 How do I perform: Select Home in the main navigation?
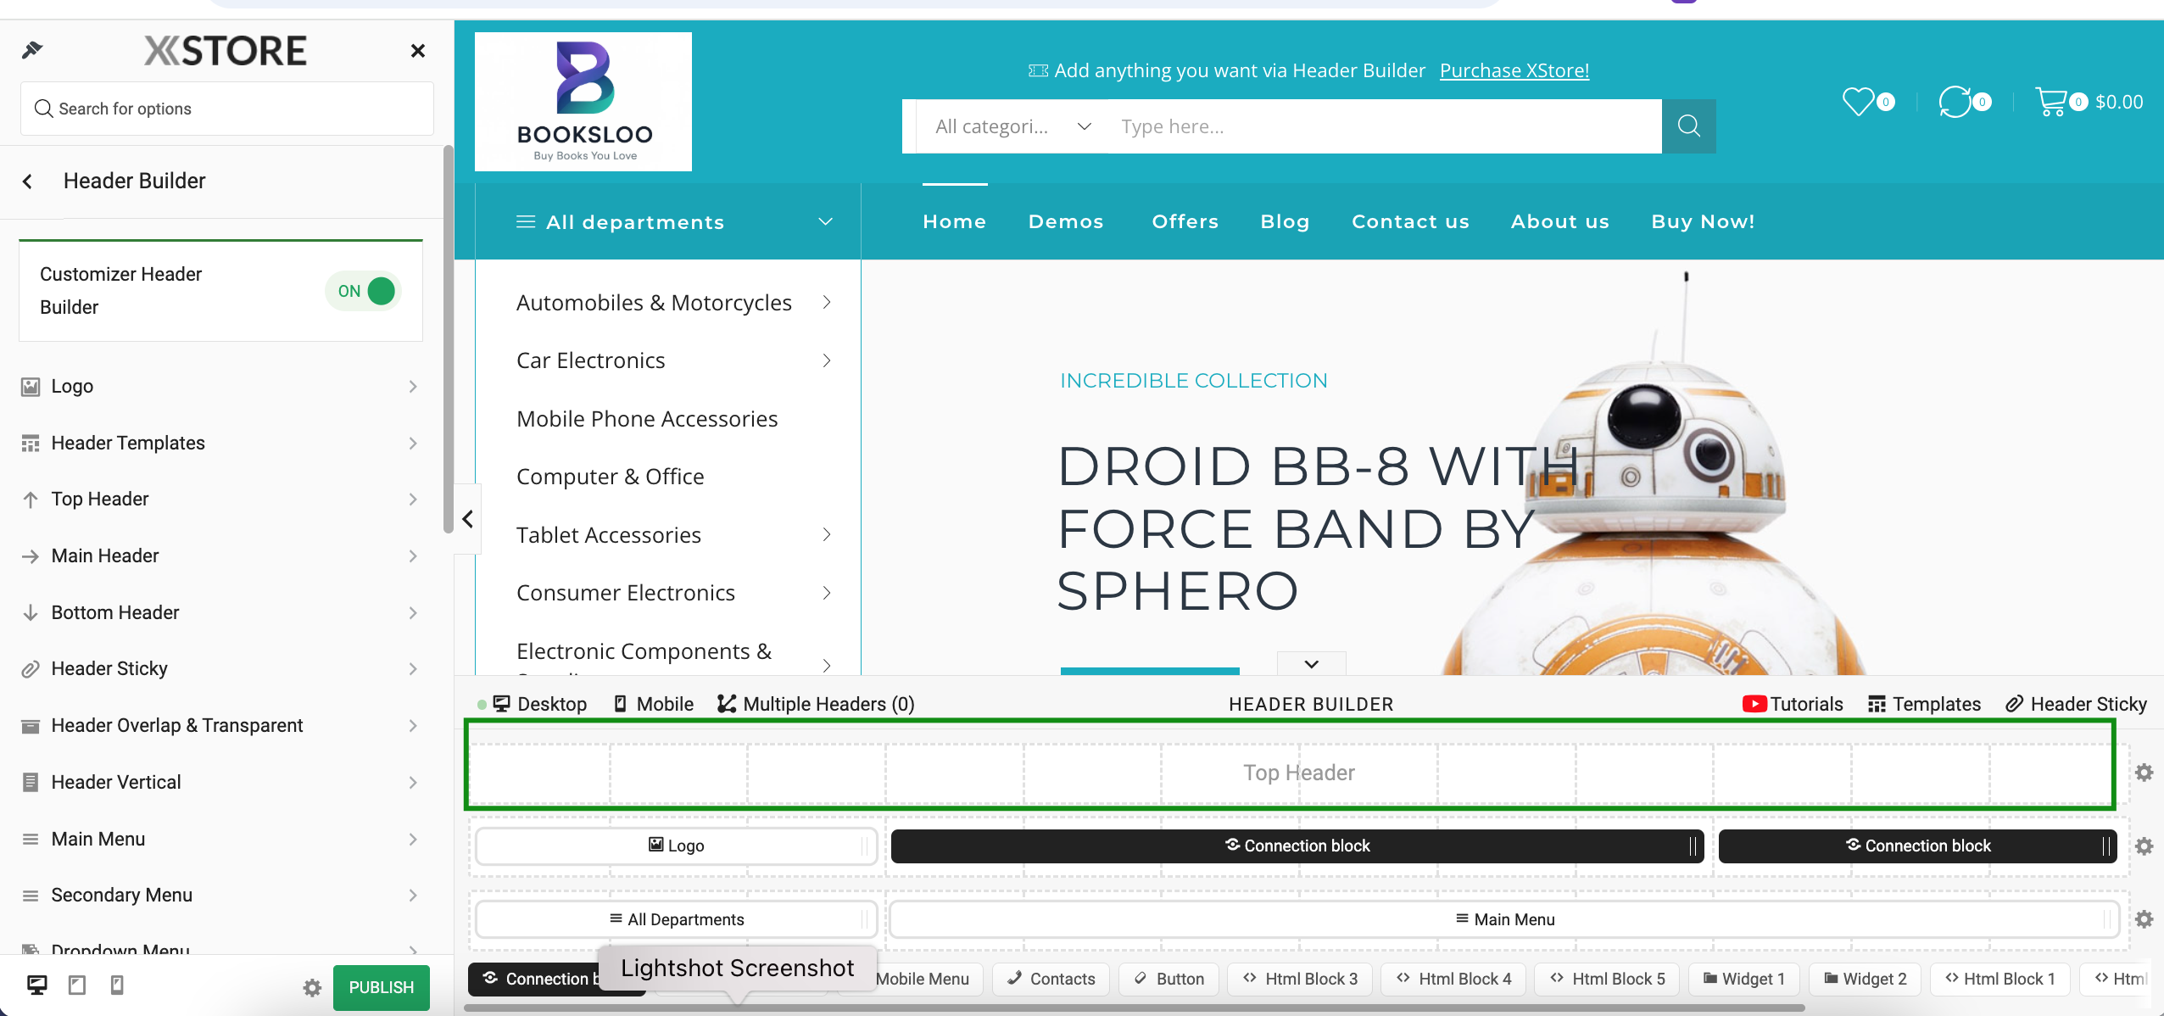coord(955,221)
